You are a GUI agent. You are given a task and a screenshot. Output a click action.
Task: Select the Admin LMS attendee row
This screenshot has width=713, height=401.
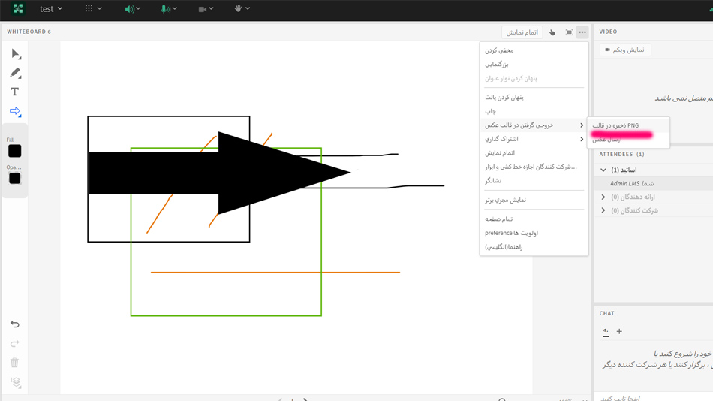654,183
